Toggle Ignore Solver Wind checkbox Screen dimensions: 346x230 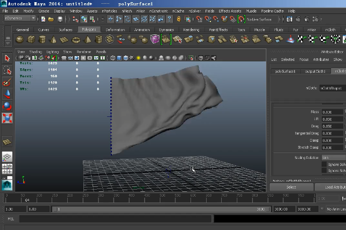pyautogui.click(x=324, y=170)
